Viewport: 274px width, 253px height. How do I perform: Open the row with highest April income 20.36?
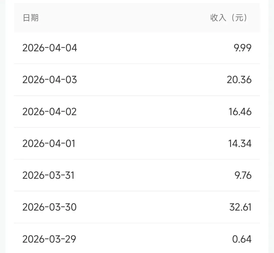[137, 80]
